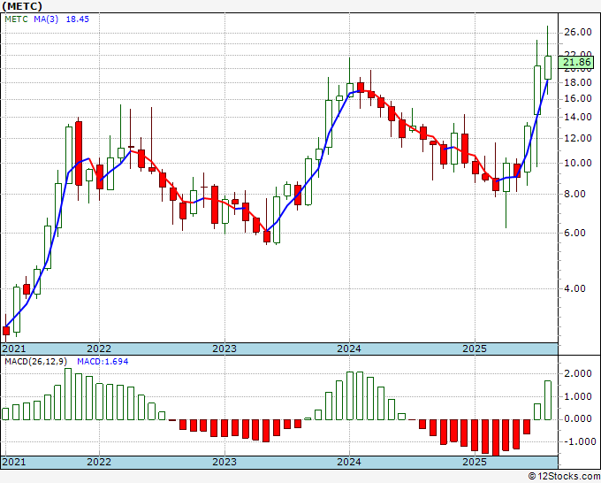601x483 pixels.
Task: Click the current price tag 21.86
Action: point(576,62)
